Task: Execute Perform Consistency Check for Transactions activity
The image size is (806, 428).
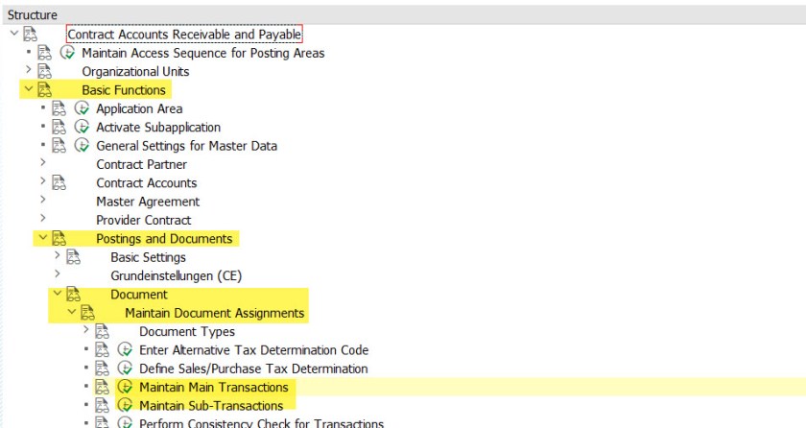Action: coord(125,423)
